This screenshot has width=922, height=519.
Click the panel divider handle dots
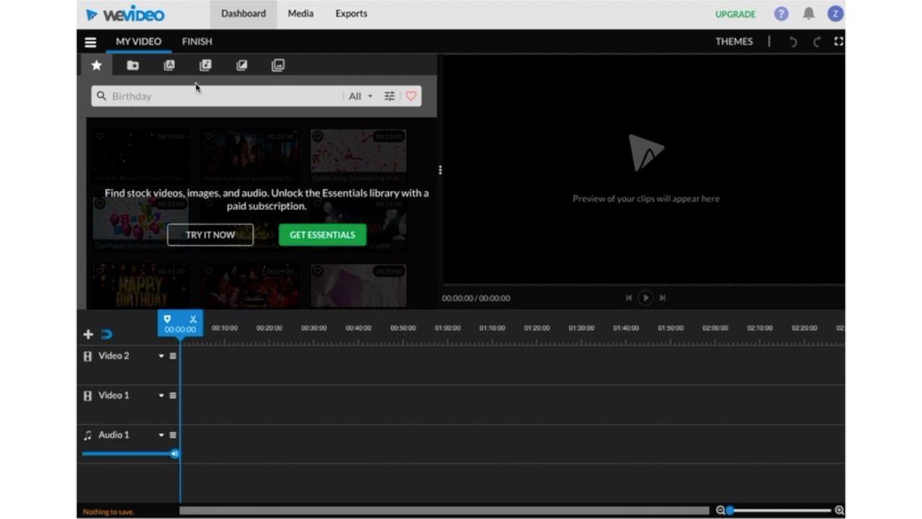pyautogui.click(x=440, y=170)
